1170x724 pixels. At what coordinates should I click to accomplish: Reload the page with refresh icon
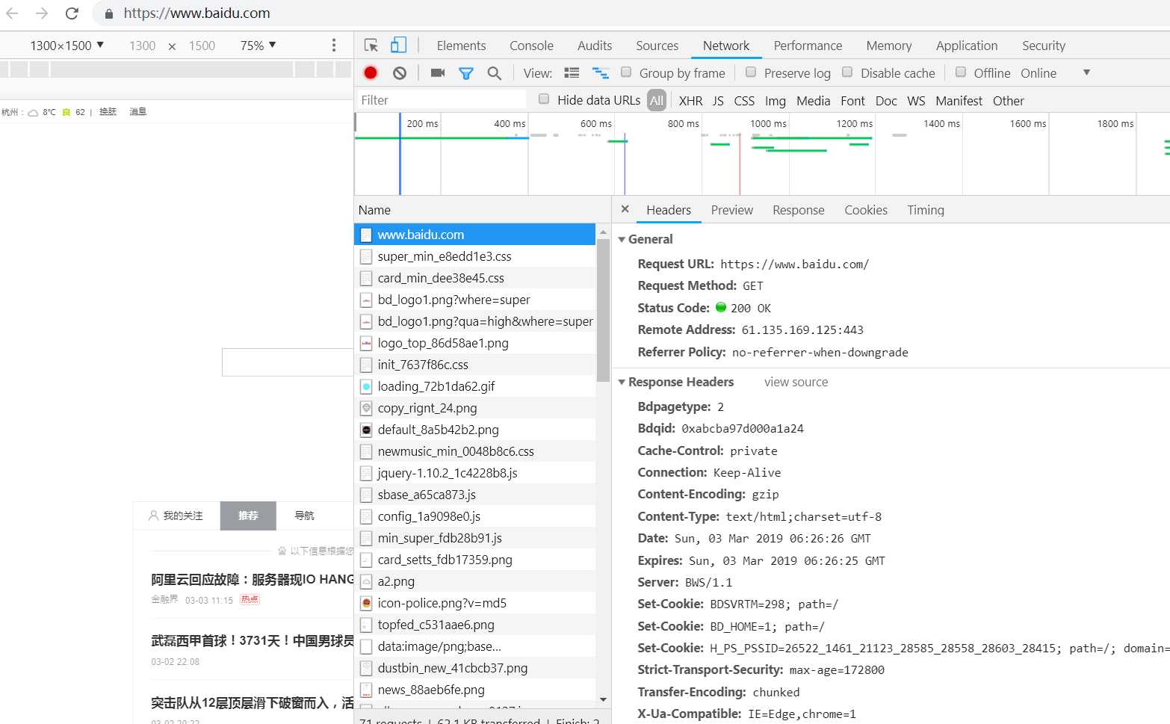tap(72, 13)
